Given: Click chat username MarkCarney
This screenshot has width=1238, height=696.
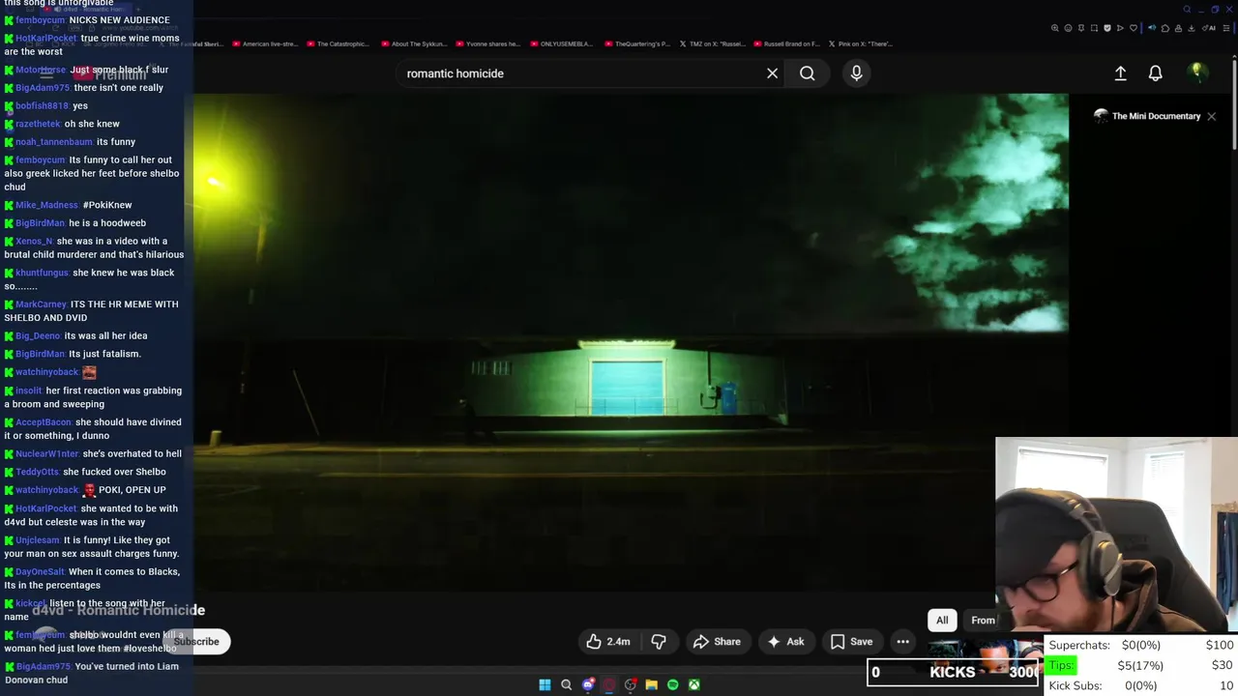Looking at the screenshot, I should 41,304.
